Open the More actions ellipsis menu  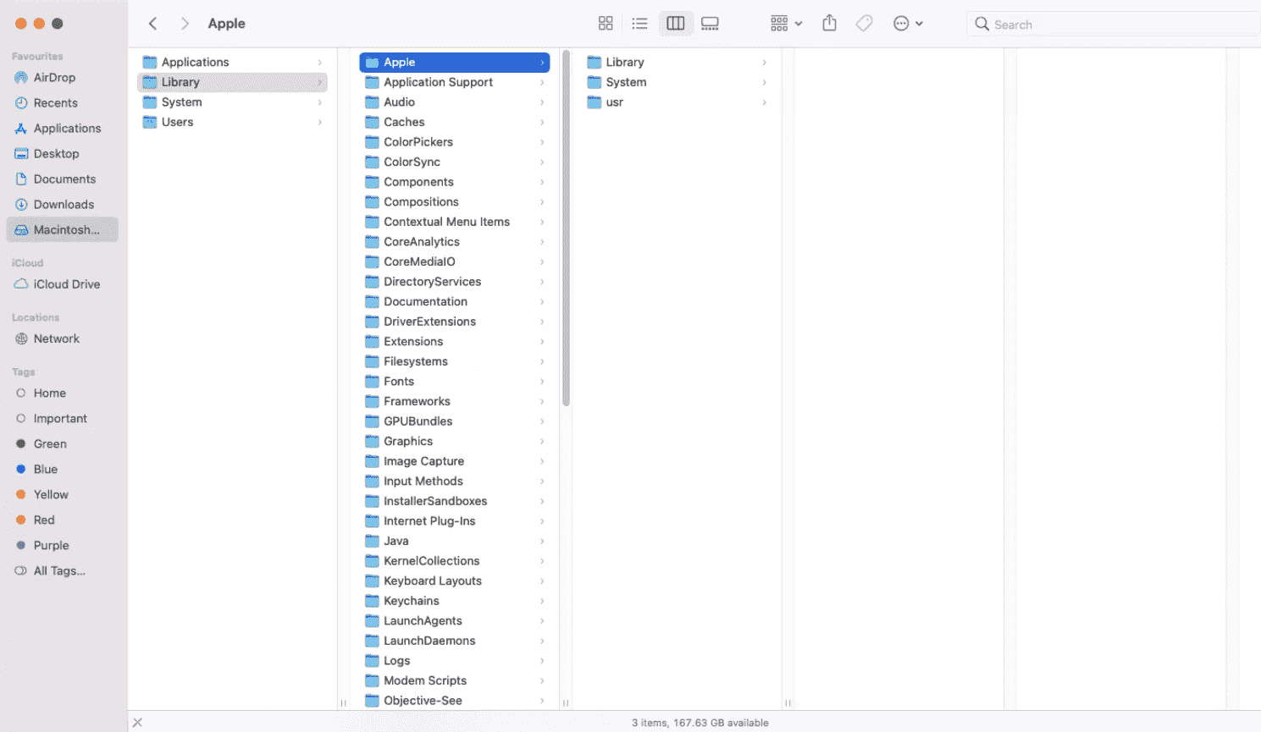coord(907,24)
